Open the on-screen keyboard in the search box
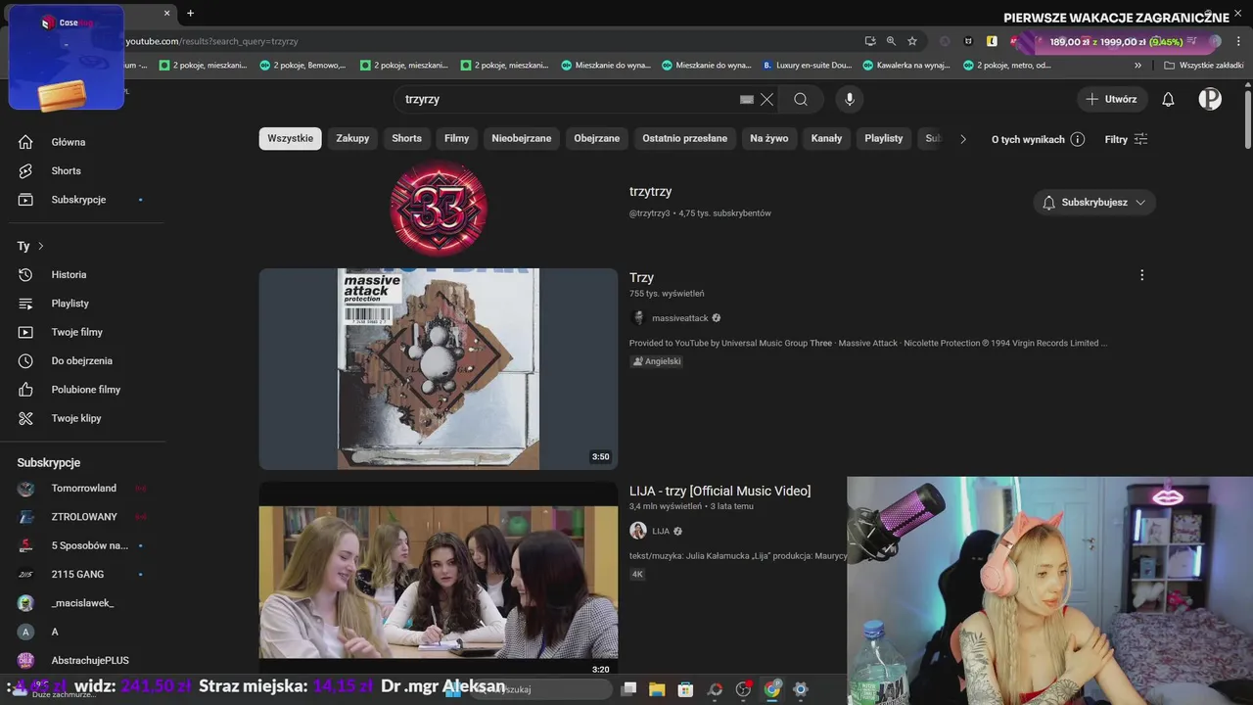The width and height of the screenshot is (1253, 705). (x=747, y=99)
